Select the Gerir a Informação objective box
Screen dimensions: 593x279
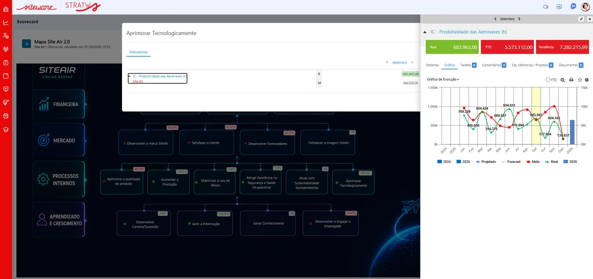tap(206, 224)
